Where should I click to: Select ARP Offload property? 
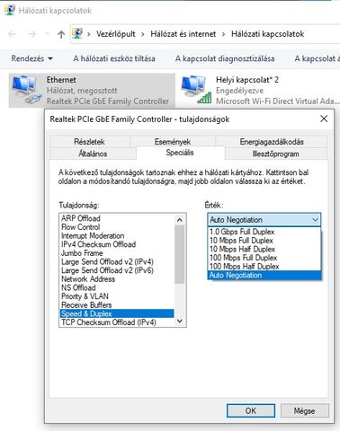(x=117, y=218)
